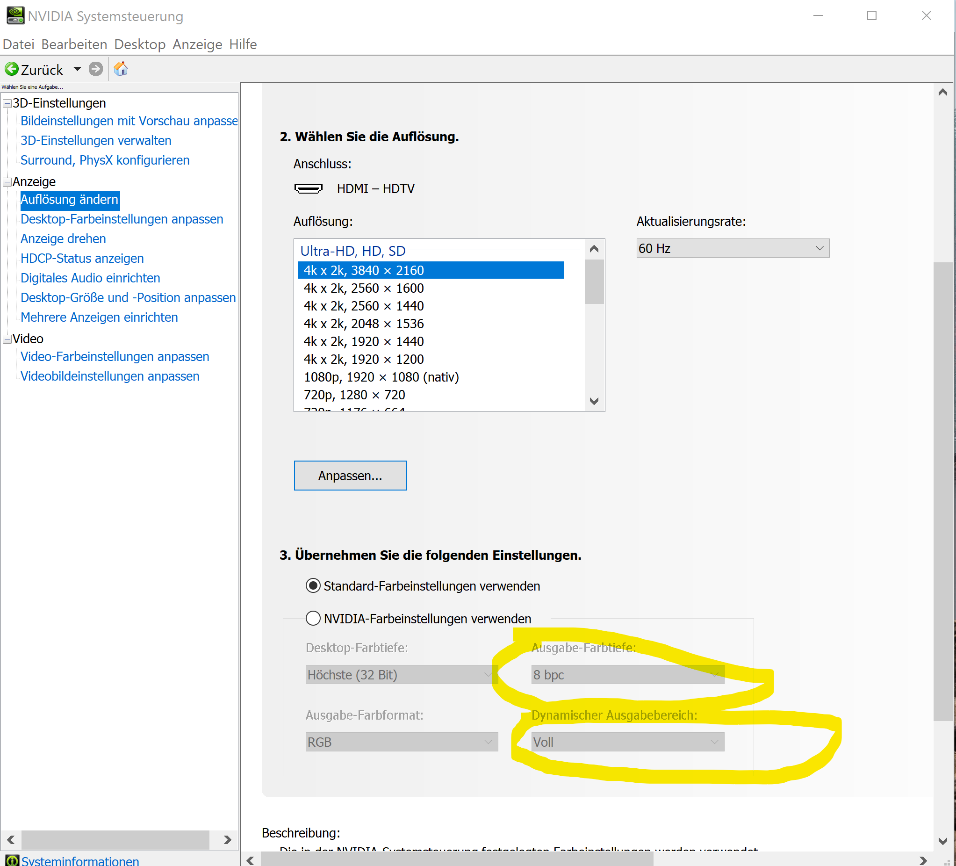Select NVIDIA-Farbeinstellungen verwenden radio button
Viewport: 956px width, 866px height.
click(x=313, y=619)
